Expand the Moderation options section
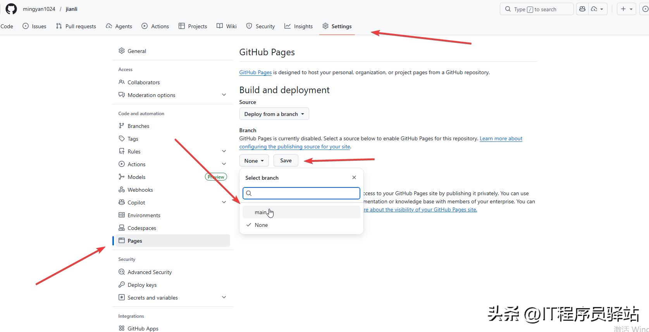Image resolution: width=649 pixels, height=332 pixels. pyautogui.click(x=224, y=95)
